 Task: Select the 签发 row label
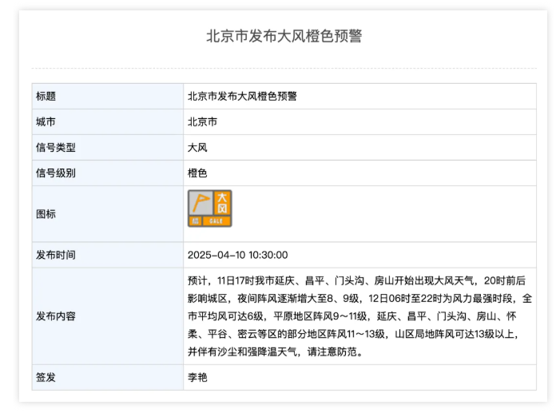(x=46, y=377)
